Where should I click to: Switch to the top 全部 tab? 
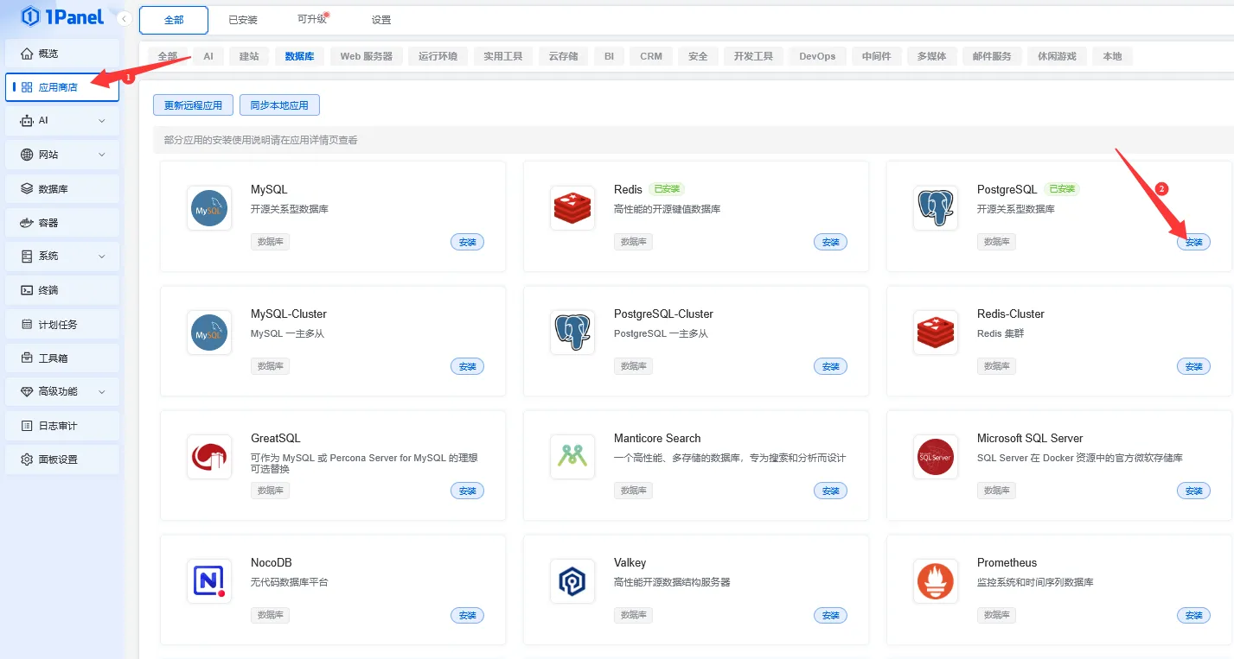pos(174,20)
